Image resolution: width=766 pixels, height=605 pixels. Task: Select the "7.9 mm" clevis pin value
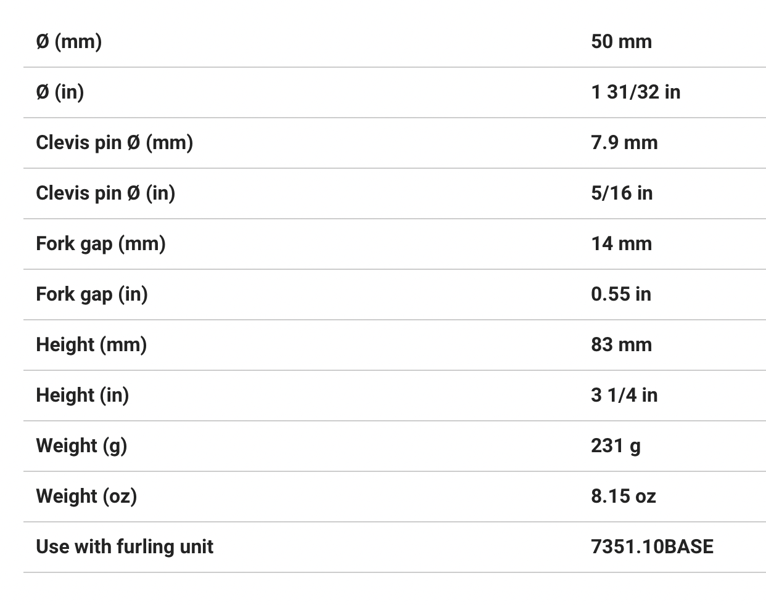click(624, 143)
